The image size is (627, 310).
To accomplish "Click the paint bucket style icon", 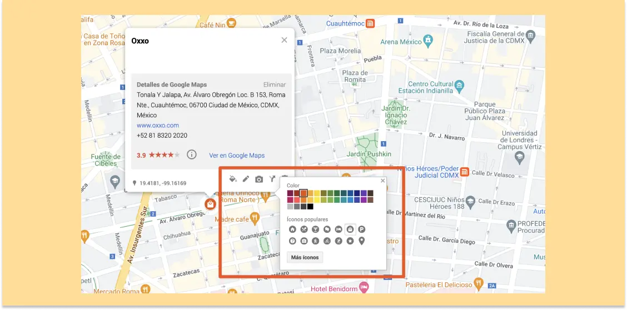I will pyautogui.click(x=233, y=179).
